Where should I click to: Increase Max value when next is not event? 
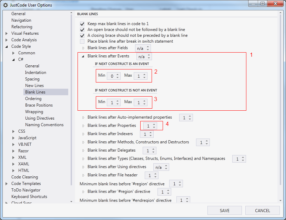click(144, 101)
